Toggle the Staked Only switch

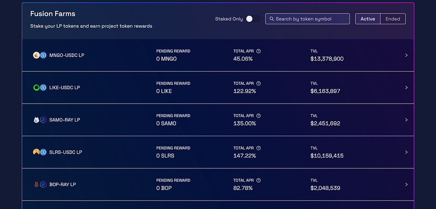pos(252,19)
